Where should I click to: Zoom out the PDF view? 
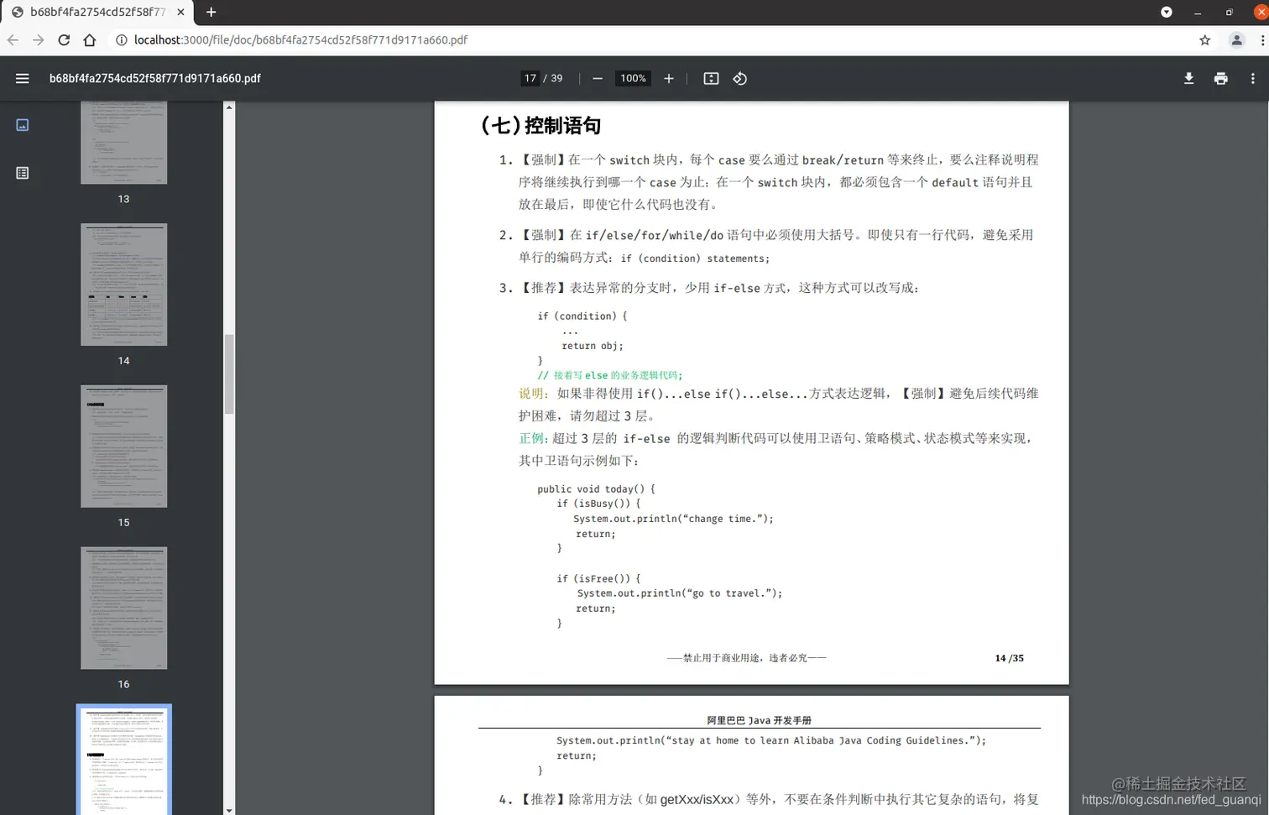pyautogui.click(x=597, y=78)
